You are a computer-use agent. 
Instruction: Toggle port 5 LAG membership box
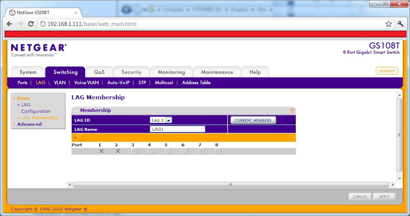(x=168, y=151)
